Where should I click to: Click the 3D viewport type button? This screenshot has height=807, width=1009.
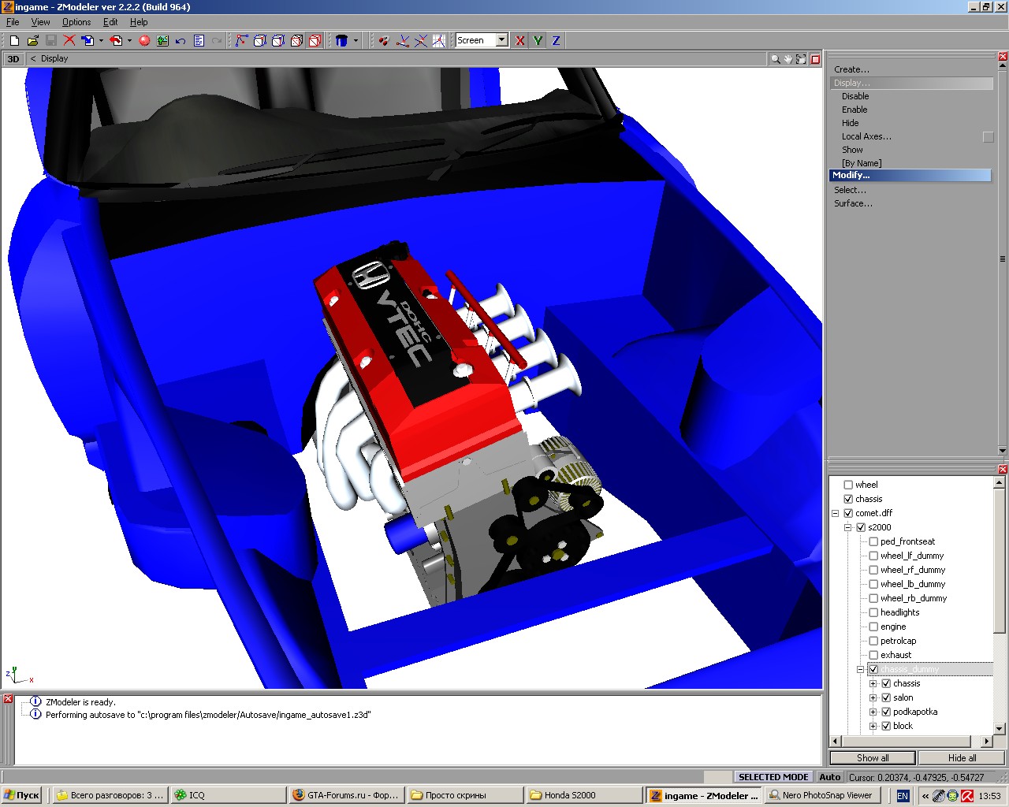pos(13,59)
